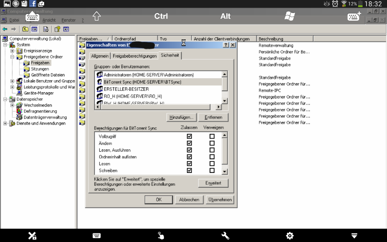Collapse the Freigegebene Ordner node
387x242 pixels.
click(12, 57)
